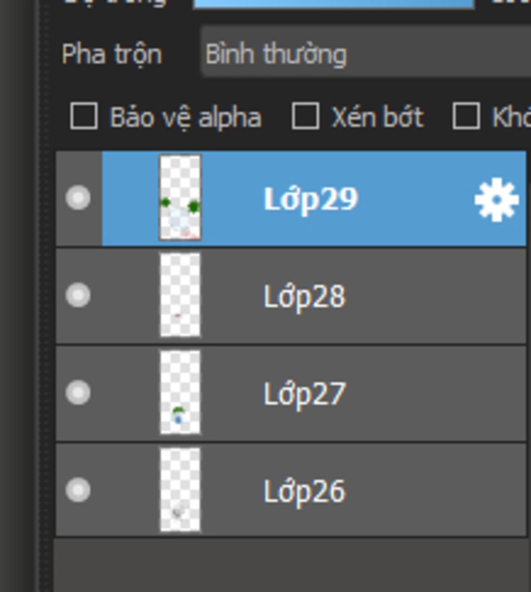Hide the Lớp29 layer

78,197
